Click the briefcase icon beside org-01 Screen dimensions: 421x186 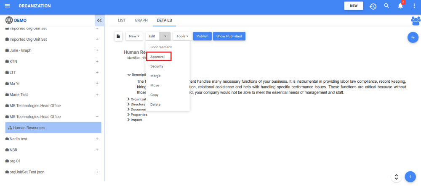point(7,161)
